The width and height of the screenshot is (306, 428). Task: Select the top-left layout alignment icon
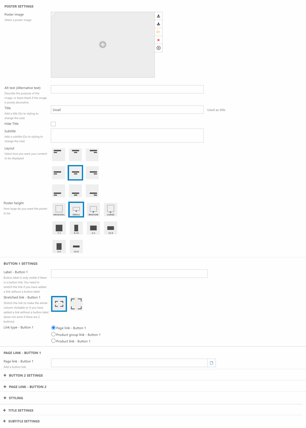(x=59, y=154)
